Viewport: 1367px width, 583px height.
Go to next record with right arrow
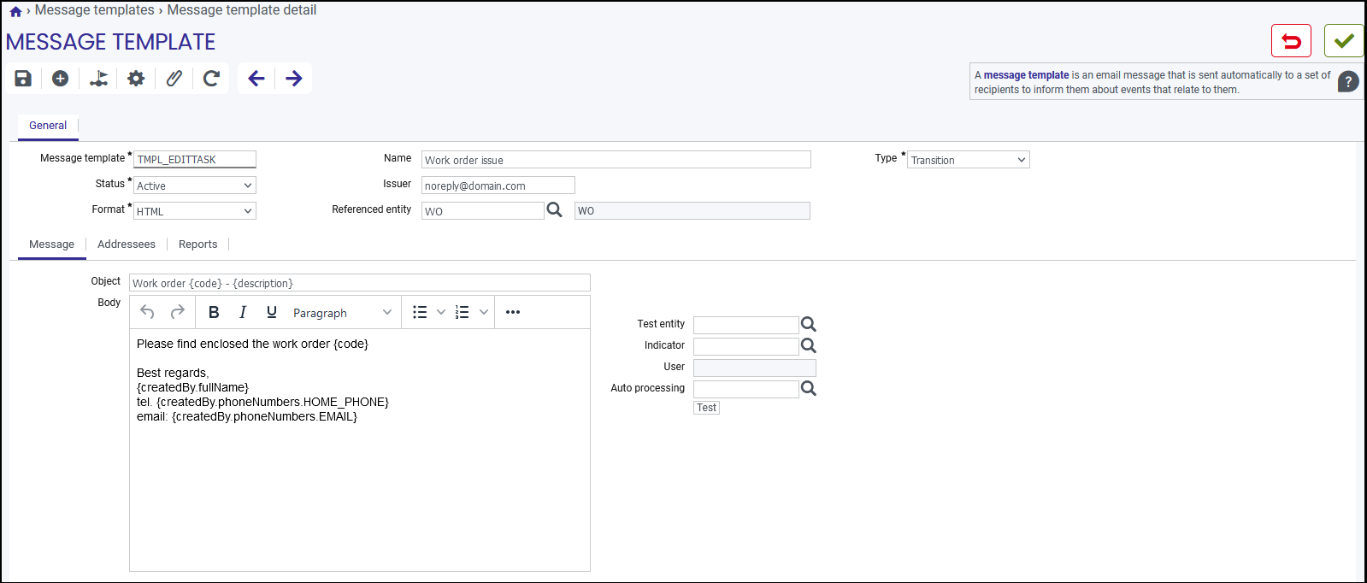(x=294, y=79)
